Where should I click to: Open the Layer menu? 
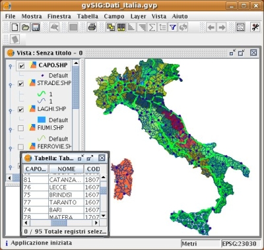[138, 16]
